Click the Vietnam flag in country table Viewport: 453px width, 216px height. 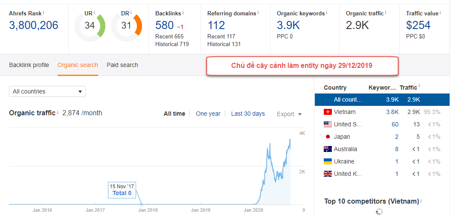tap(328, 112)
